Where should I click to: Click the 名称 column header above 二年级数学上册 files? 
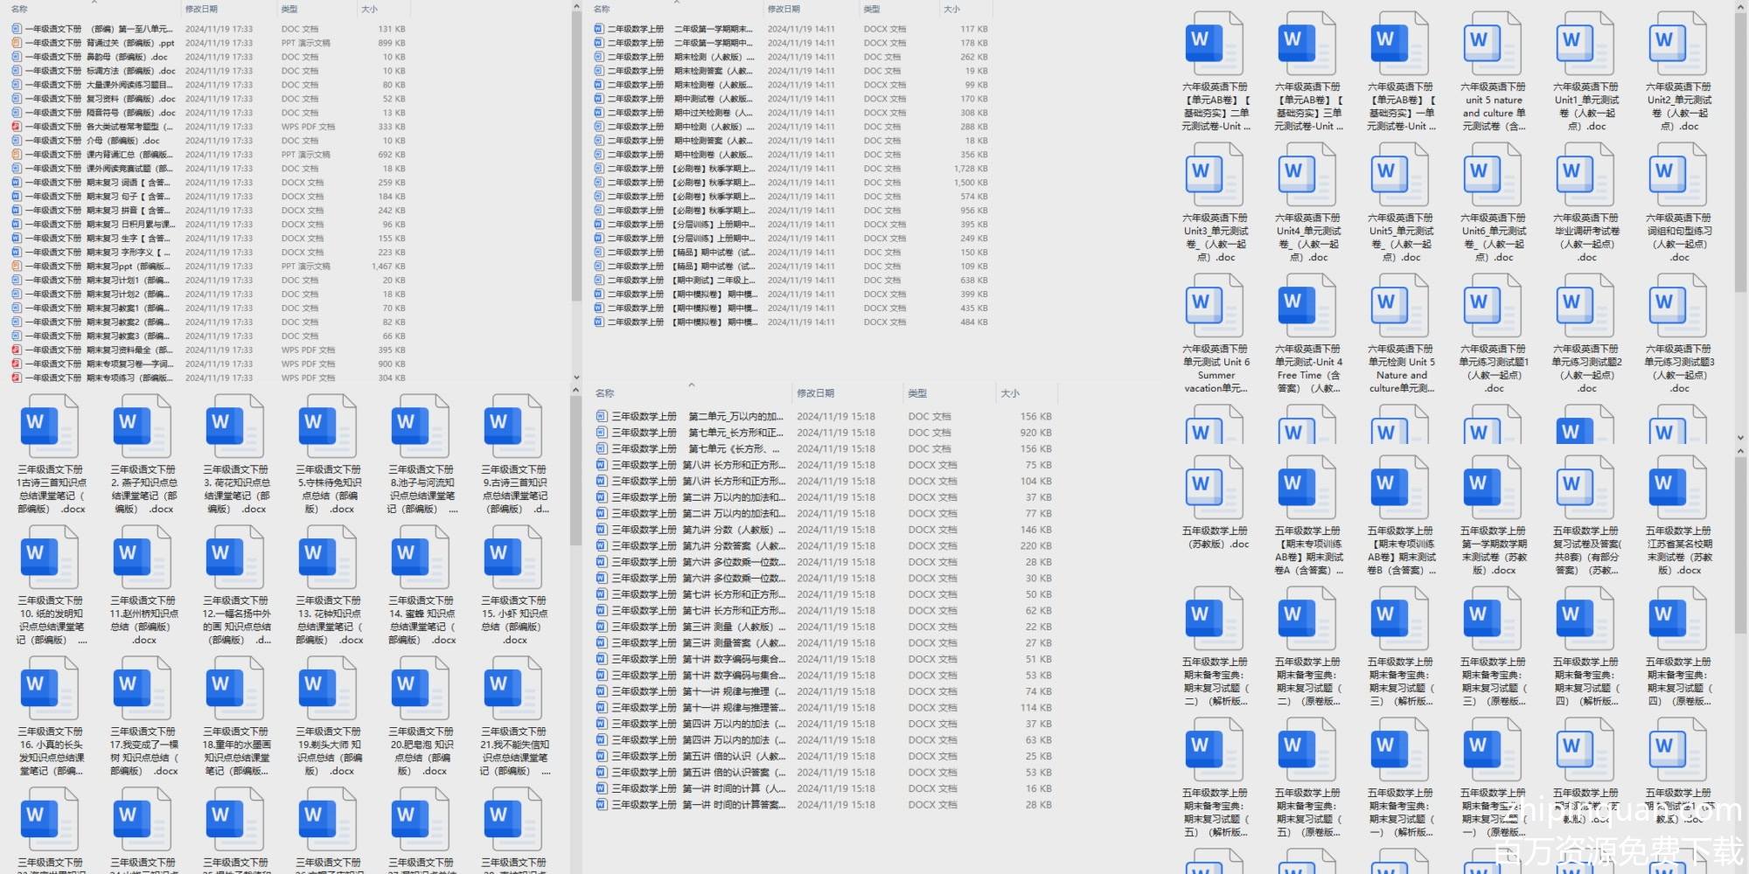[x=602, y=9]
